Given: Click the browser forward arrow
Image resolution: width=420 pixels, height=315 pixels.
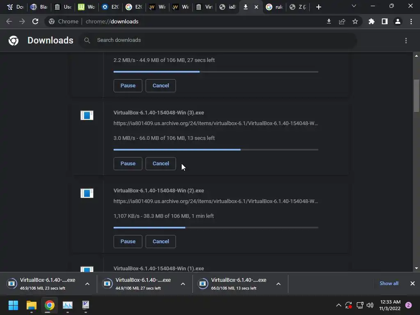Looking at the screenshot, I should [22, 21].
